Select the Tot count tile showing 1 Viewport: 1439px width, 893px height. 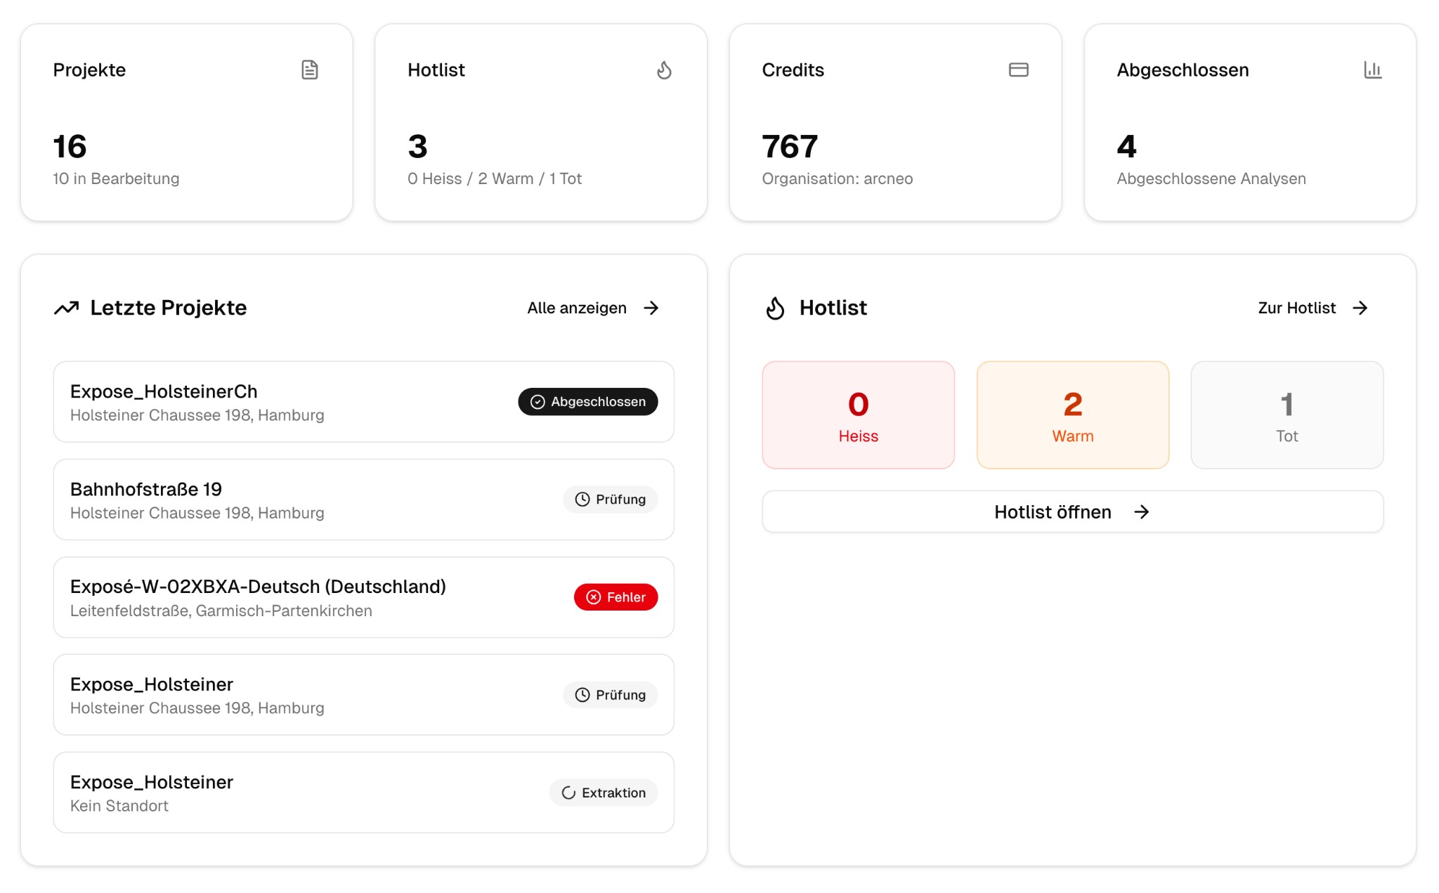(1287, 415)
